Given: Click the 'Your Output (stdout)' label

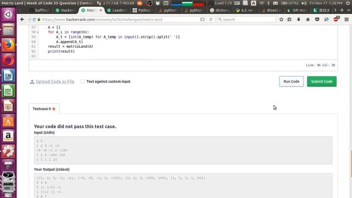Looking at the screenshot, I should (x=52, y=169).
